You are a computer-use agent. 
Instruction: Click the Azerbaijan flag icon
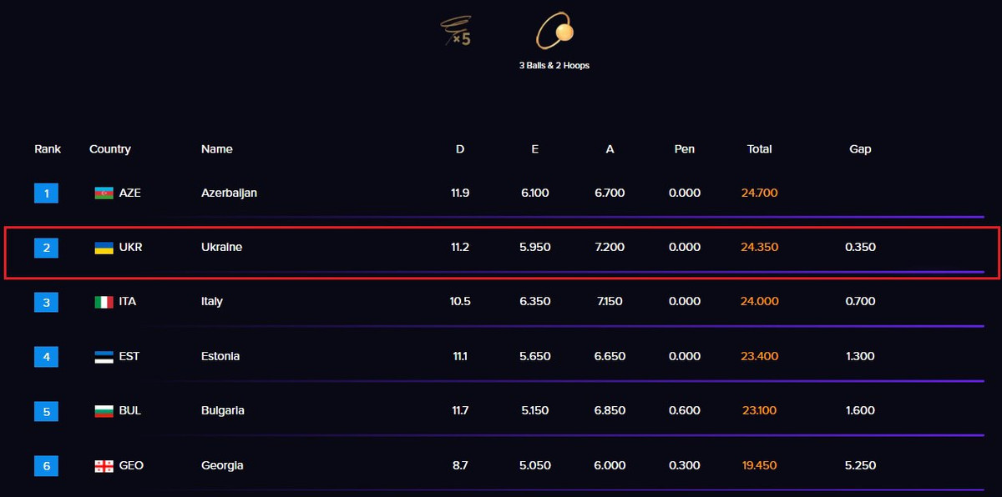[x=104, y=193]
